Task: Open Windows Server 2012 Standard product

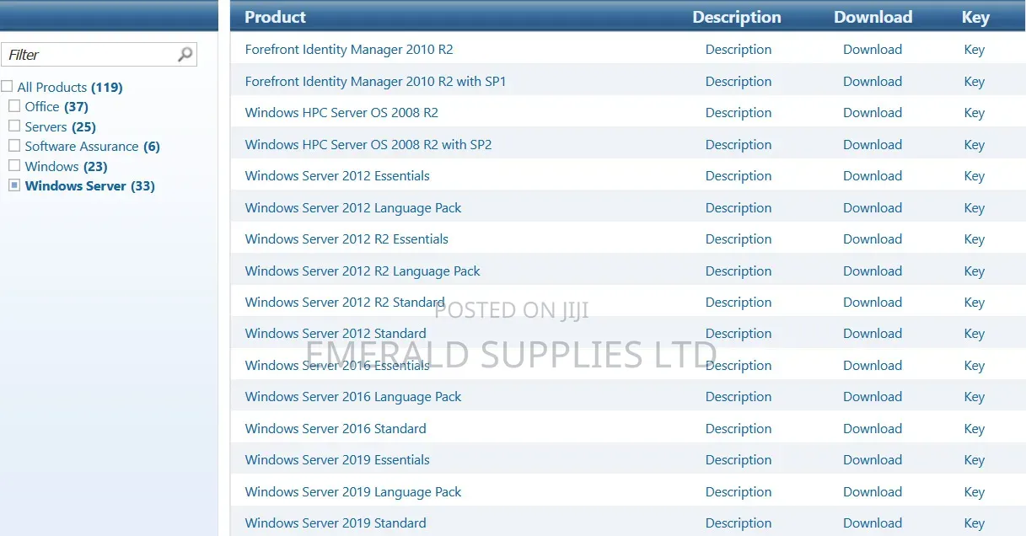Action: tap(336, 334)
